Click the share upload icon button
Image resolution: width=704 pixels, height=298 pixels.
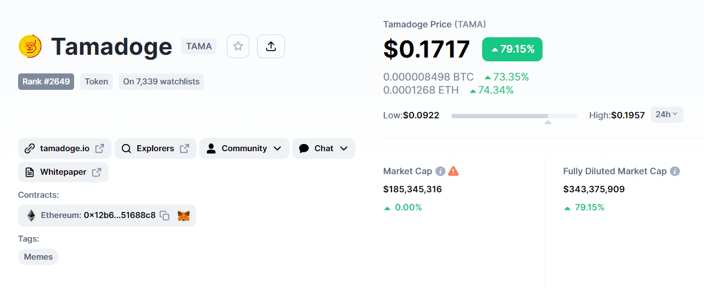(x=271, y=46)
